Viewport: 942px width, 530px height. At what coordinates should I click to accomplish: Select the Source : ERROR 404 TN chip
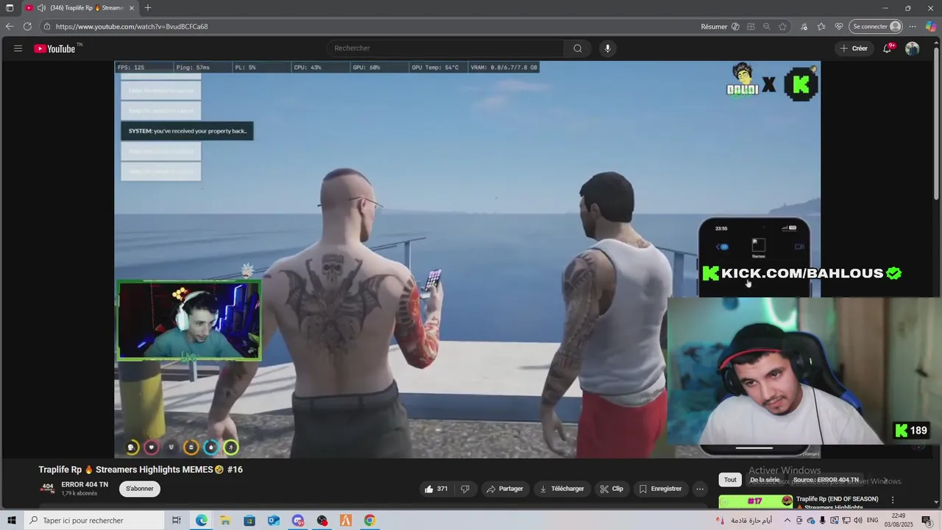826,480
